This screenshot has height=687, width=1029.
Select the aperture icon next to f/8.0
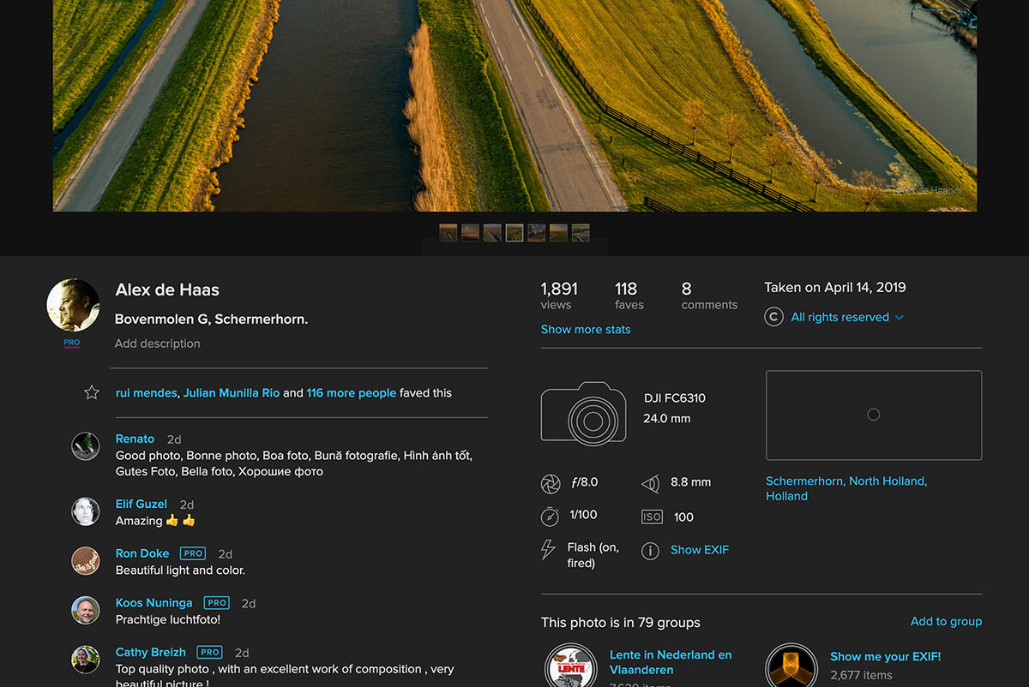(551, 483)
